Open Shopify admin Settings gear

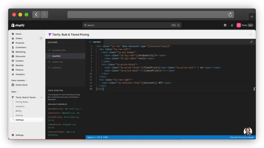[x=13, y=135]
